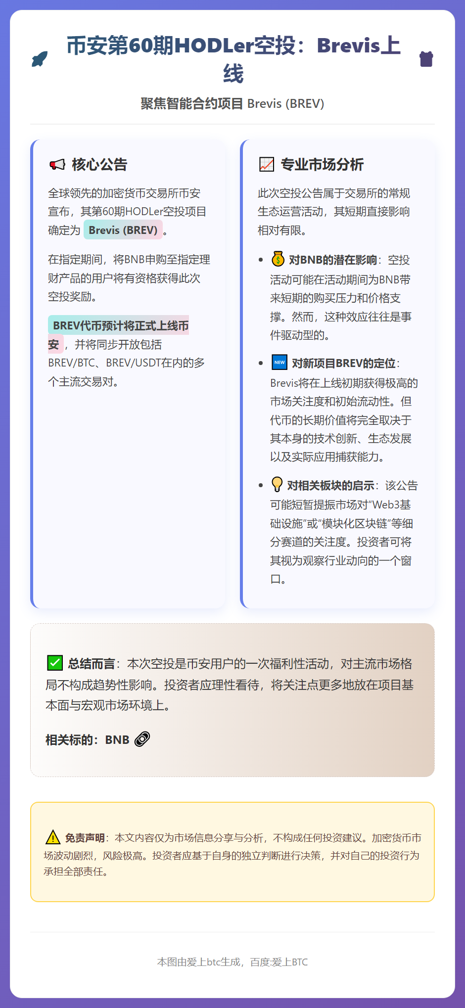Click the line 局不构成趋势性影响 in the summary
Screen dimensions: 465x1008
coord(230,685)
